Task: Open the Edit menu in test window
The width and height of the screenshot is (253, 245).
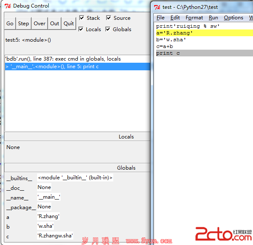Action: [175, 18]
